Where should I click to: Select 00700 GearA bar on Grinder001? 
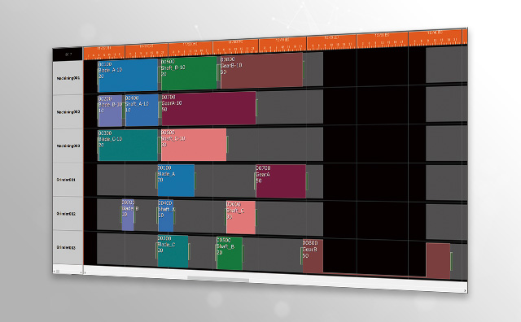coord(281,181)
